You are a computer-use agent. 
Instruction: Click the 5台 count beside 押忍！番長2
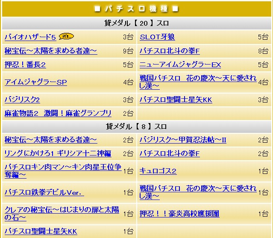[x=128, y=65]
